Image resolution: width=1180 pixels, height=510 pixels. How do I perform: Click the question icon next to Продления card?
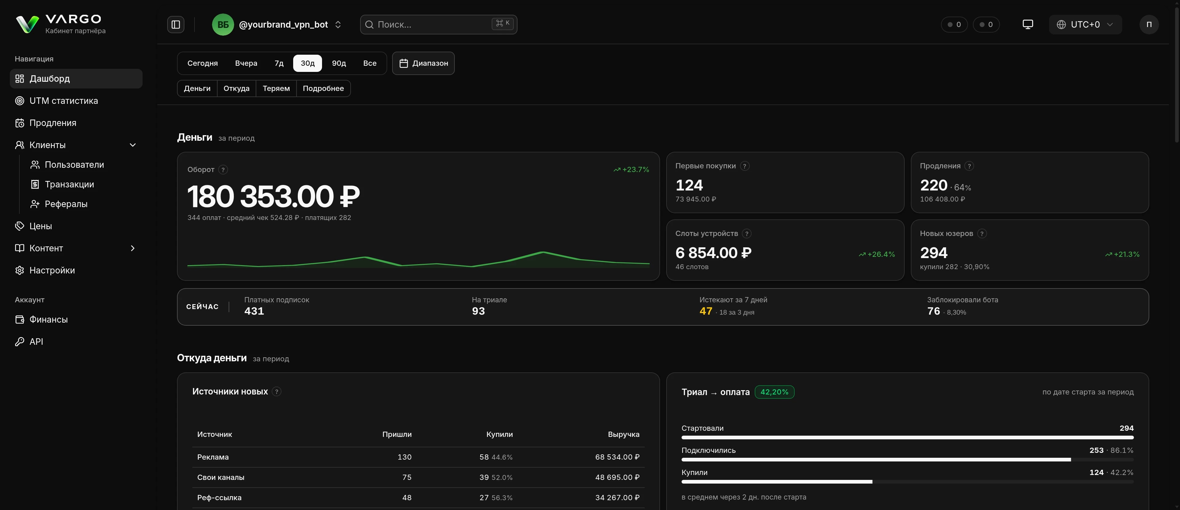pyautogui.click(x=969, y=166)
